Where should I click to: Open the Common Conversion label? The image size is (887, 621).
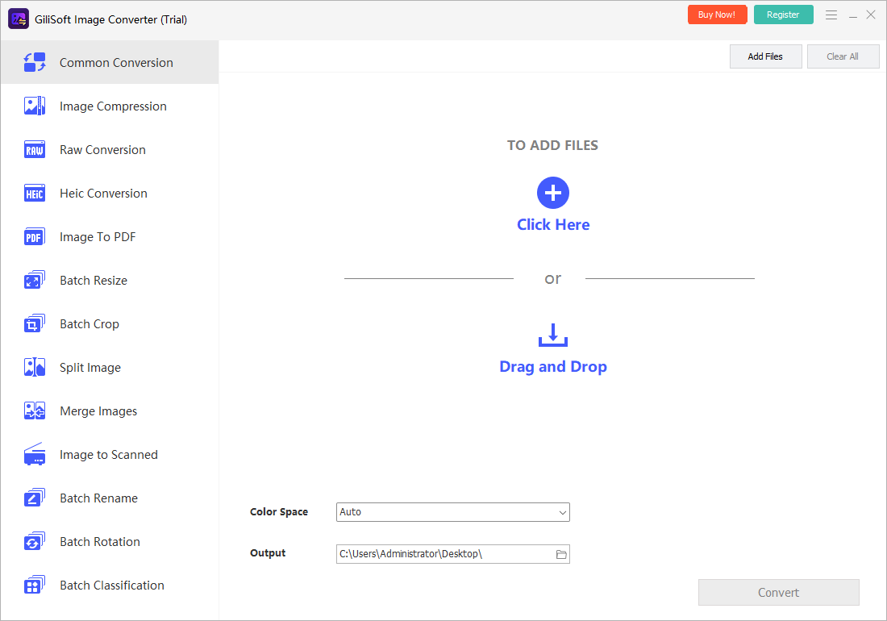coord(117,63)
